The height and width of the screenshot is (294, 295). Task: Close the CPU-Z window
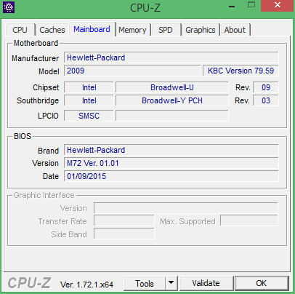coord(278,6)
